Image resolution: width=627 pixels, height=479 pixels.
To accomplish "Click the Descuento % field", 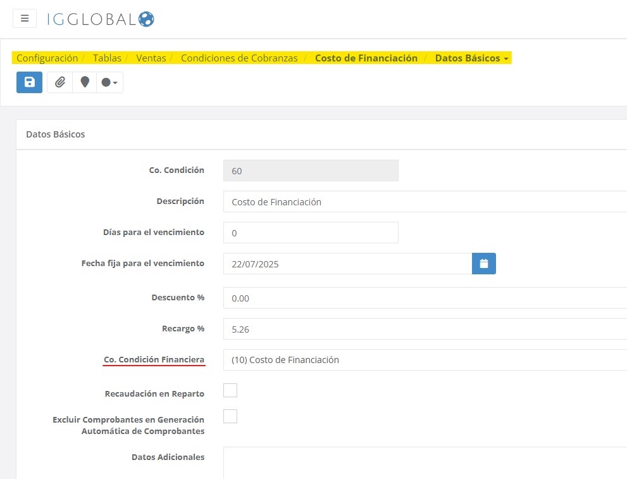I will click(425, 298).
